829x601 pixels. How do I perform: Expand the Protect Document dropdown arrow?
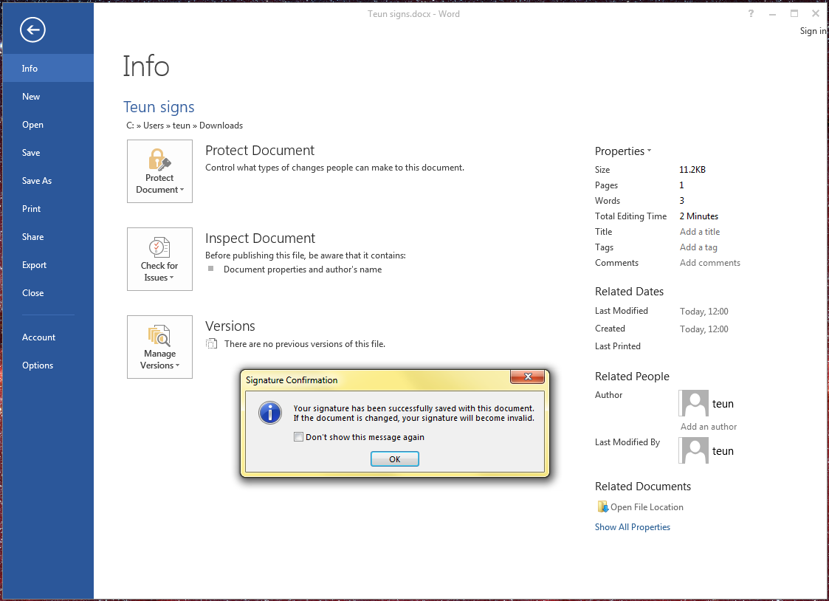click(x=182, y=190)
